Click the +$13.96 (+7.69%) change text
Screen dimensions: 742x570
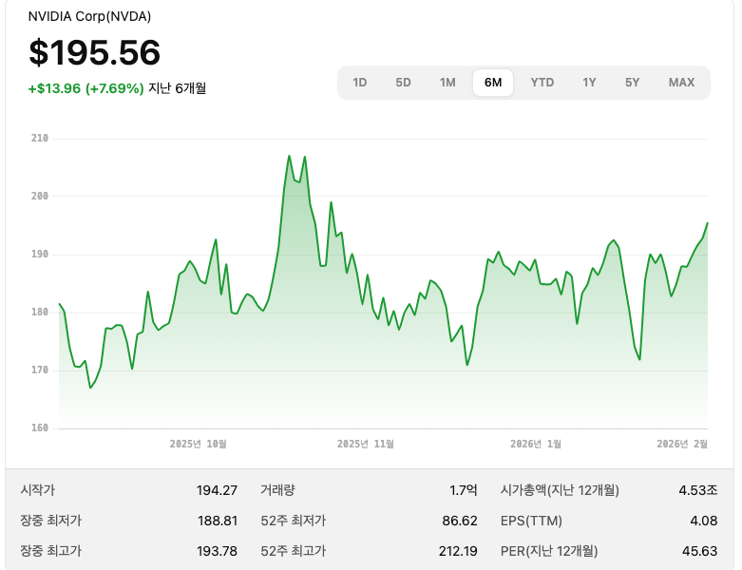(86, 88)
